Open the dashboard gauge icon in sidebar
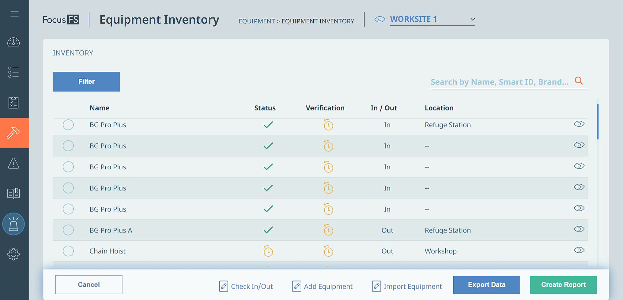The height and width of the screenshot is (300, 623). 14,42
